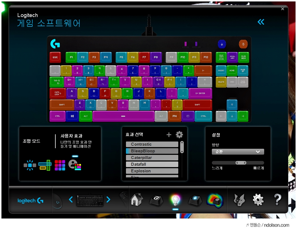This screenshot has width=297, height=230.
Task: Show next device with right arrow
Action: (108, 199)
